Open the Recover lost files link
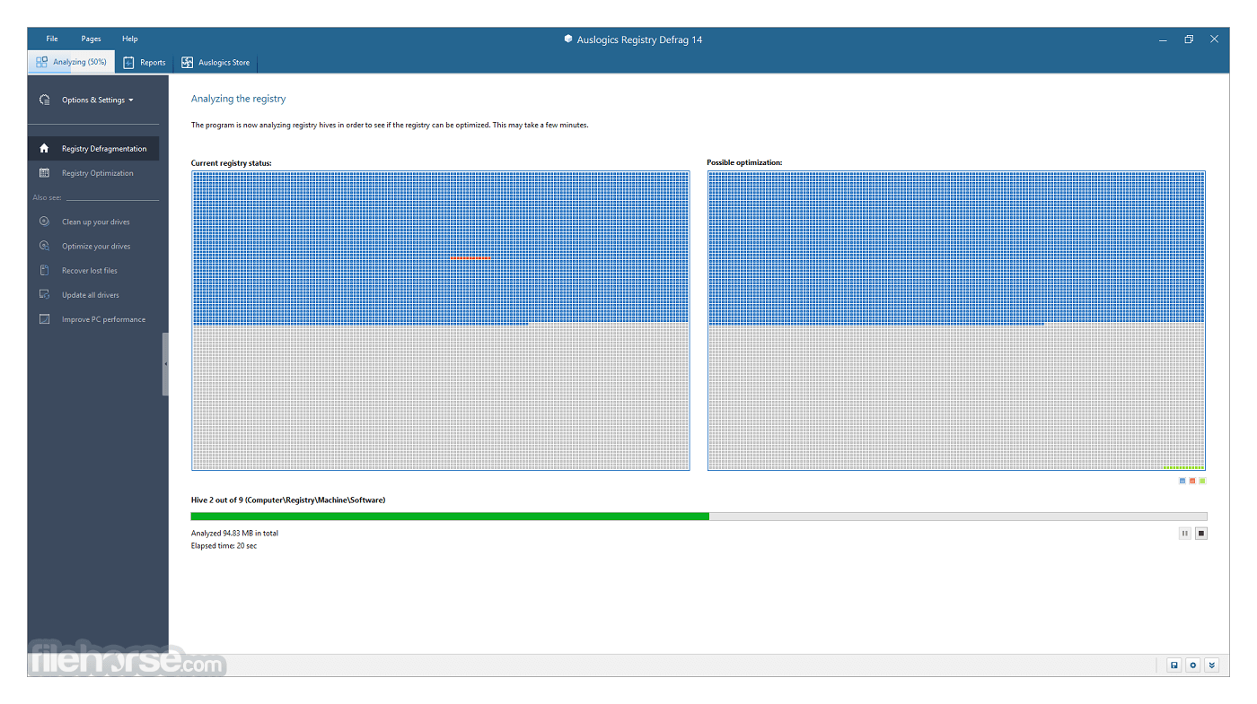 click(x=90, y=270)
